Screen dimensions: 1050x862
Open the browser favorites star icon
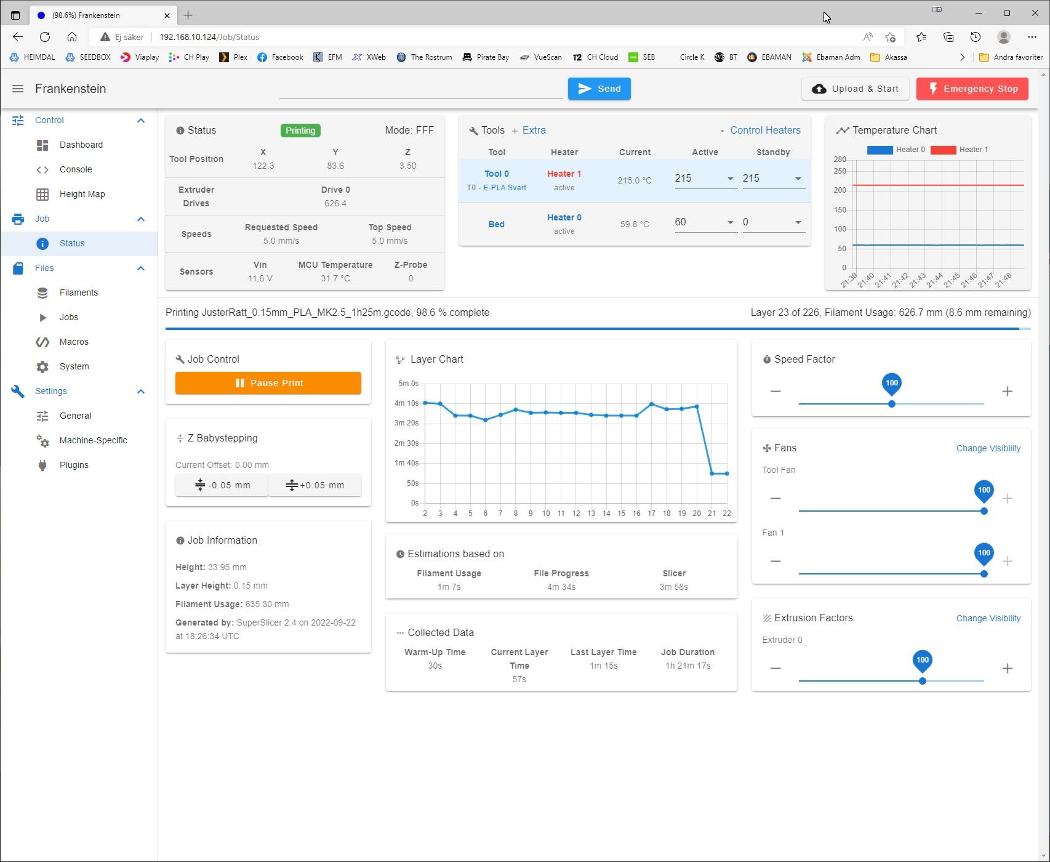pyautogui.click(x=921, y=37)
